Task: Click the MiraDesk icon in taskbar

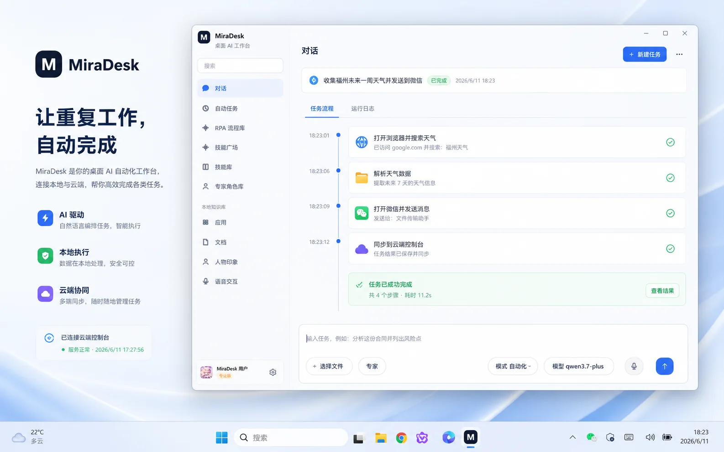Action: [471, 437]
